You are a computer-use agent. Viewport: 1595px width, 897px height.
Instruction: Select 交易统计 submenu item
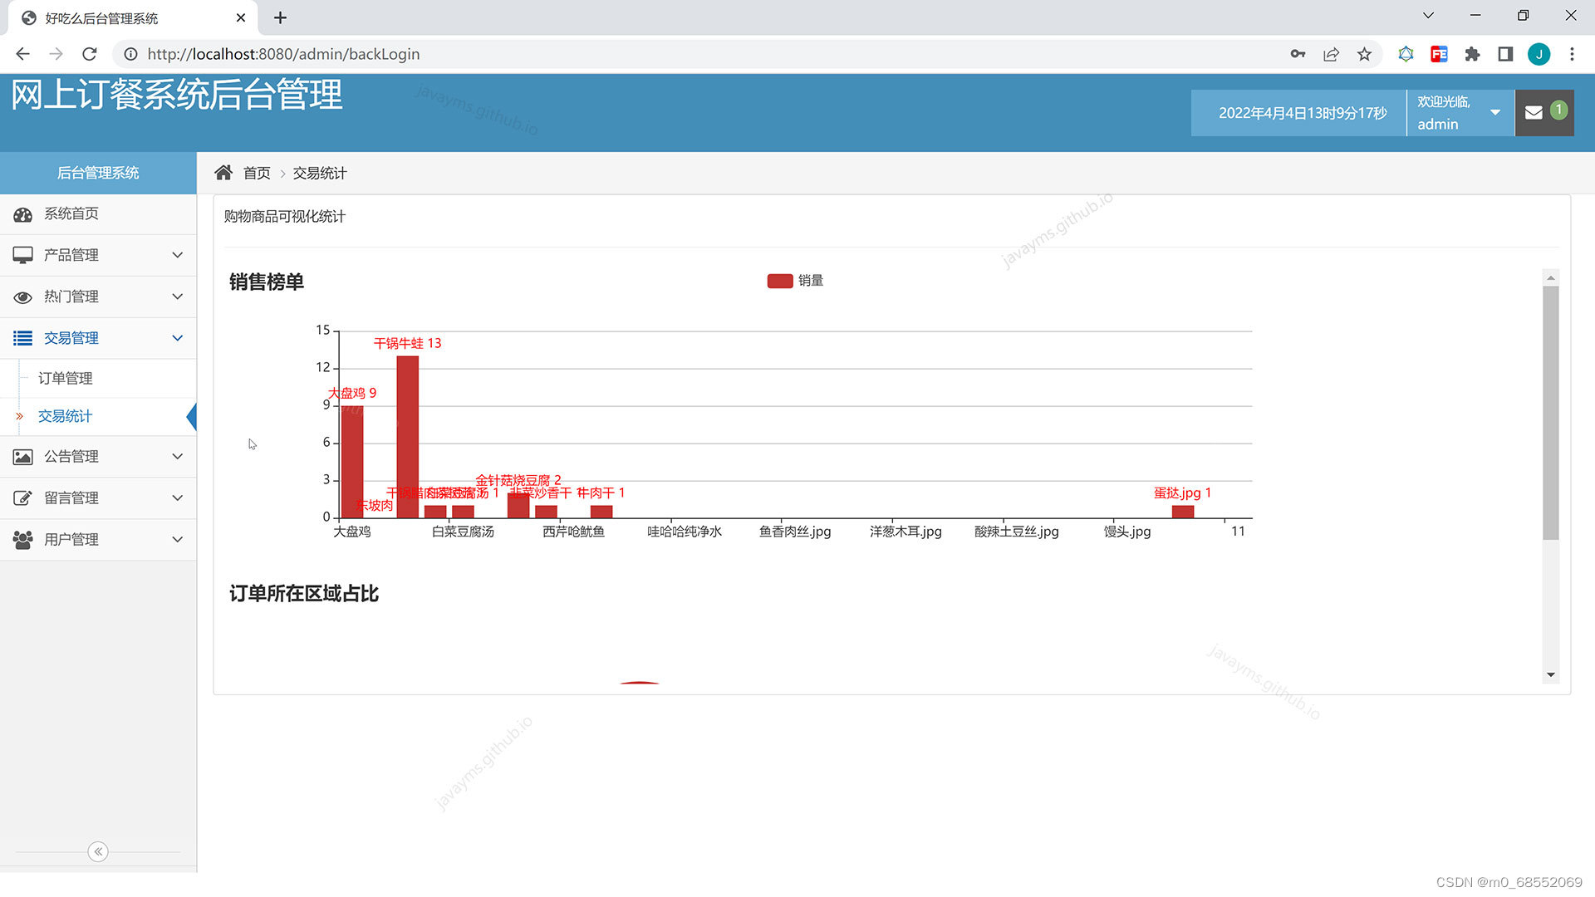(x=66, y=416)
